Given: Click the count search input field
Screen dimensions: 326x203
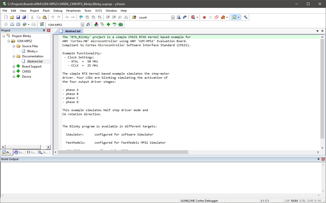Looking at the screenshot, I should coord(154,18).
